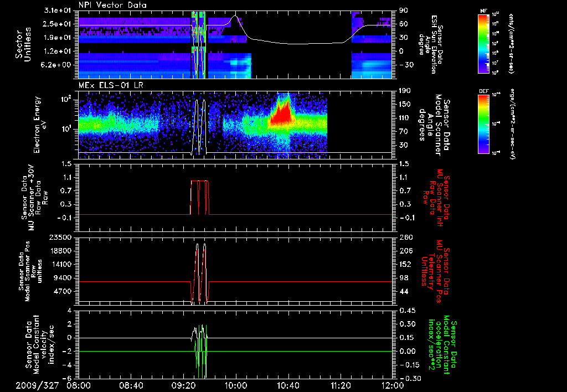Click the '11:20' time tick label
The width and height of the screenshot is (567, 392).
point(341,385)
